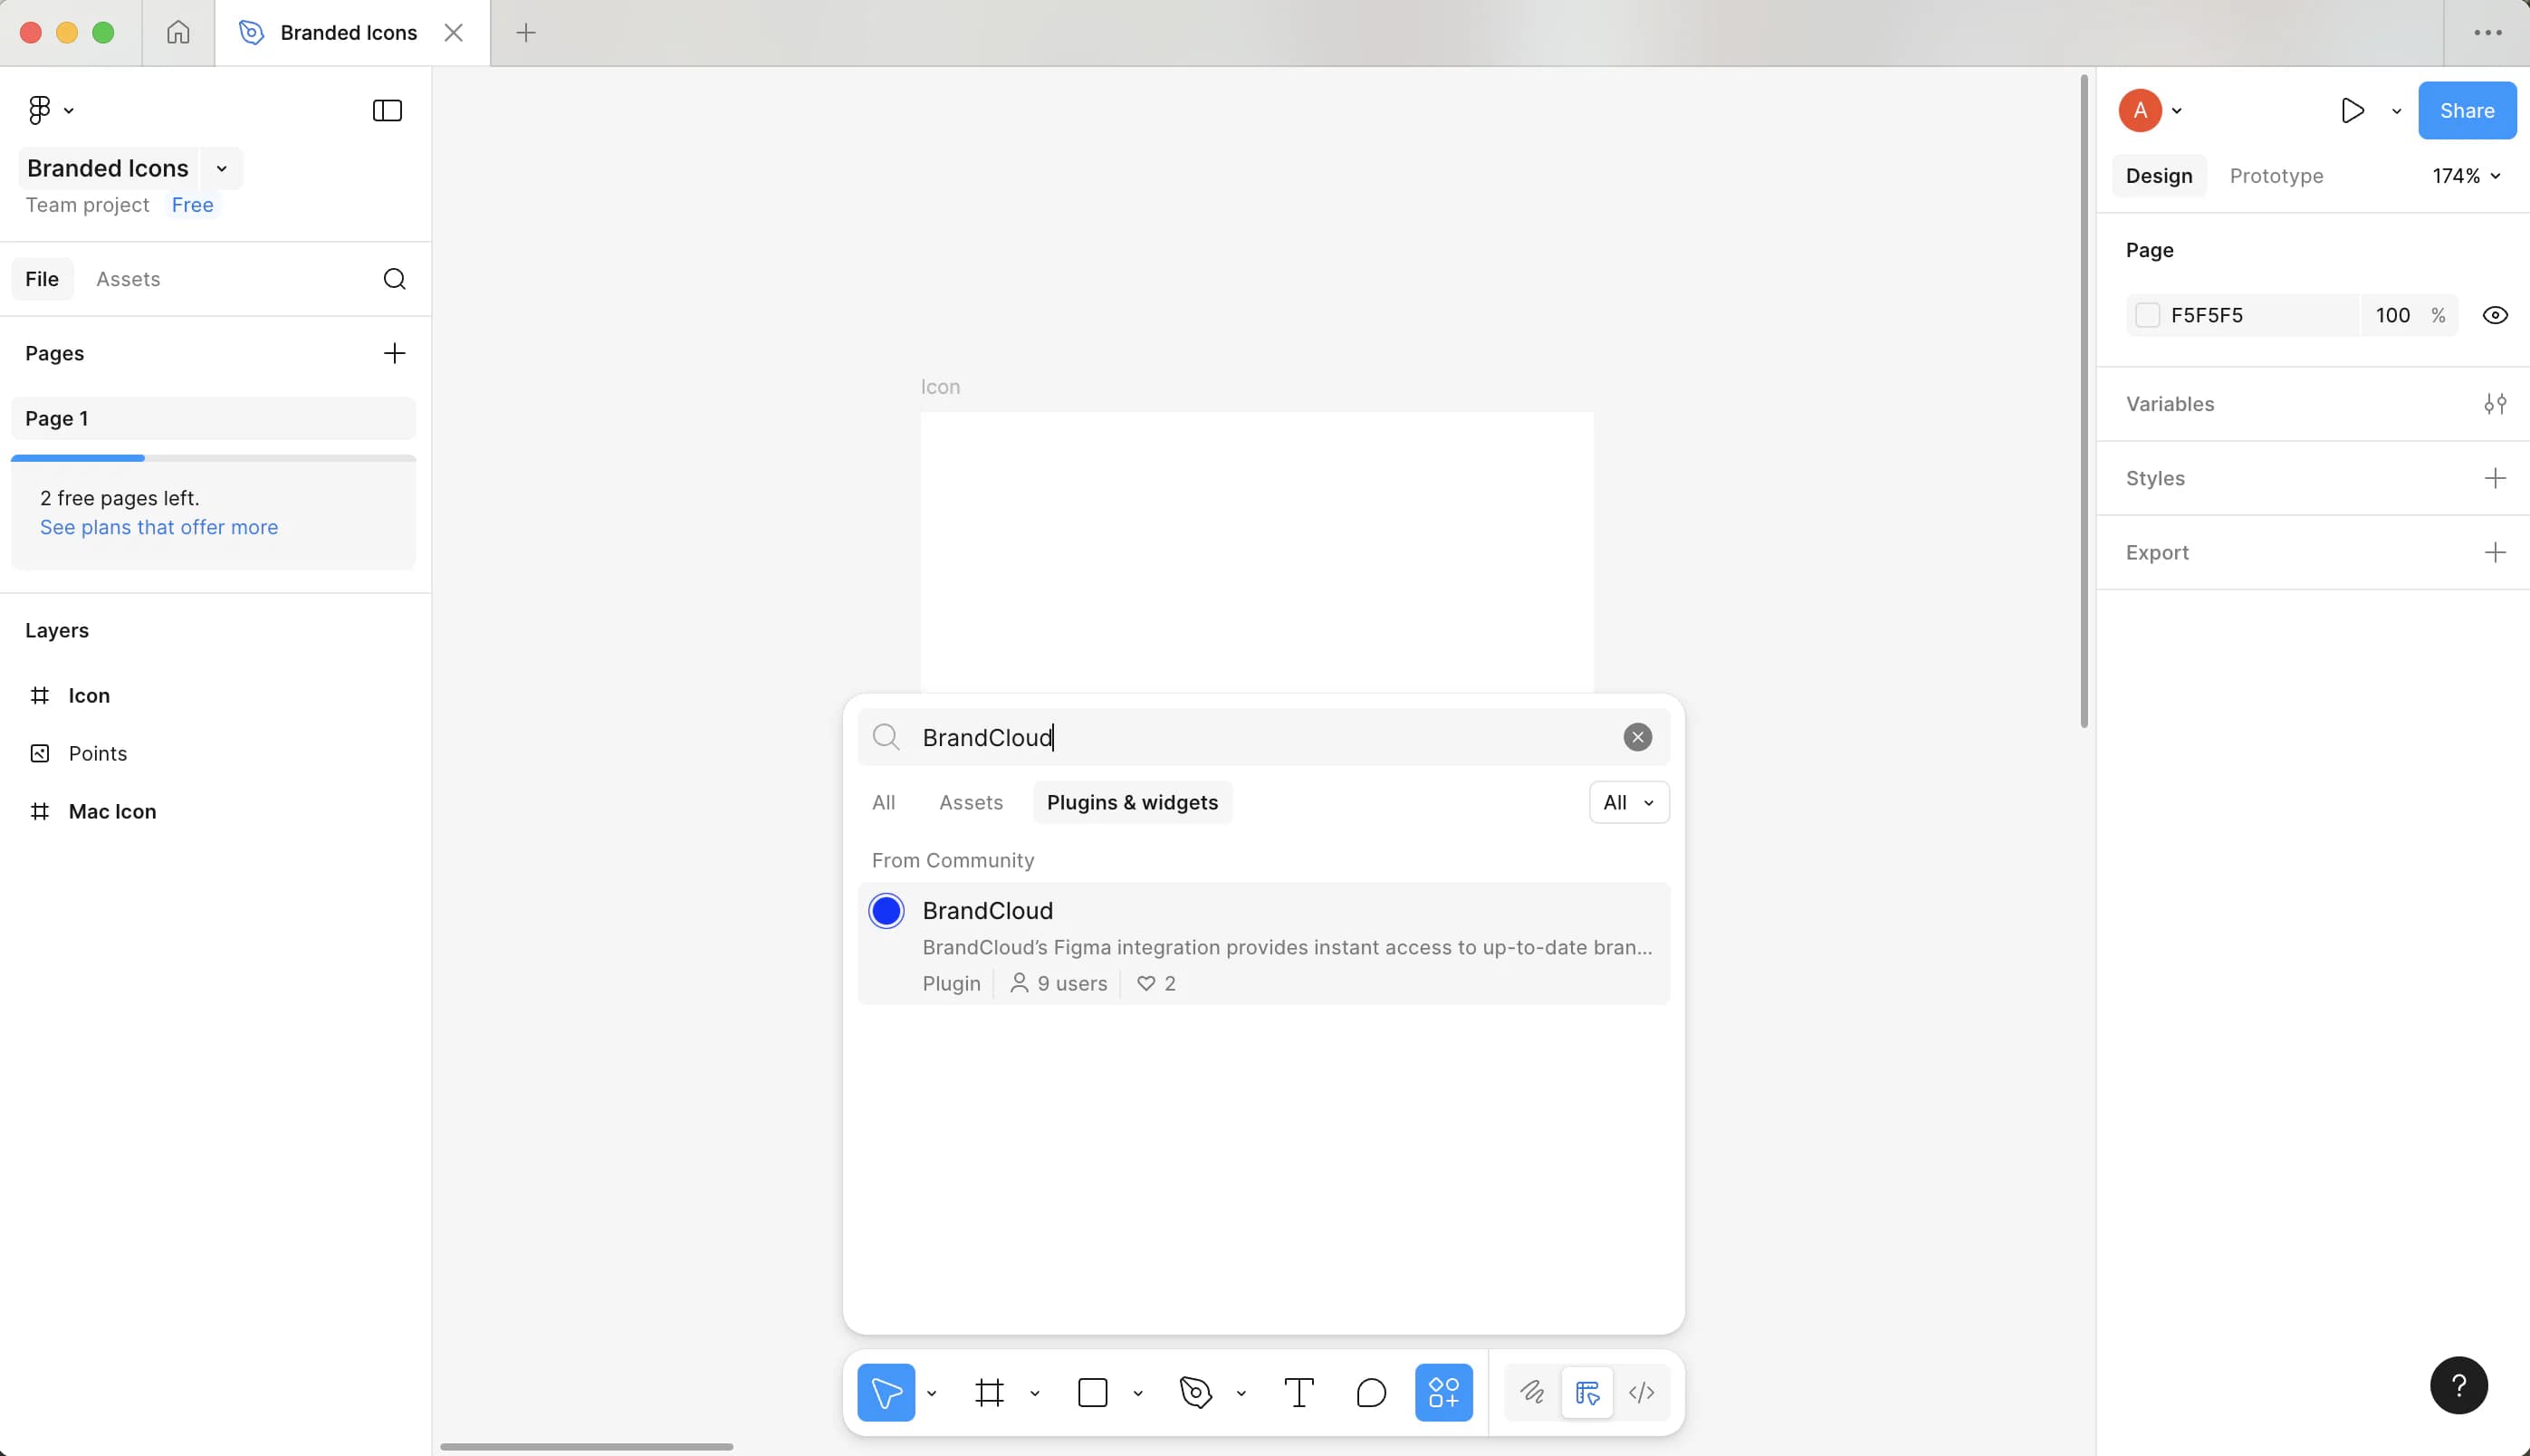Screen dimensions: 2530x1456
Task: Click the F5F5F5 page color swatch
Action: pos(2147,316)
